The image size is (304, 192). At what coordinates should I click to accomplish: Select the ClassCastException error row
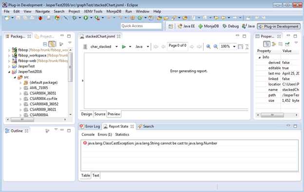click(x=190, y=143)
